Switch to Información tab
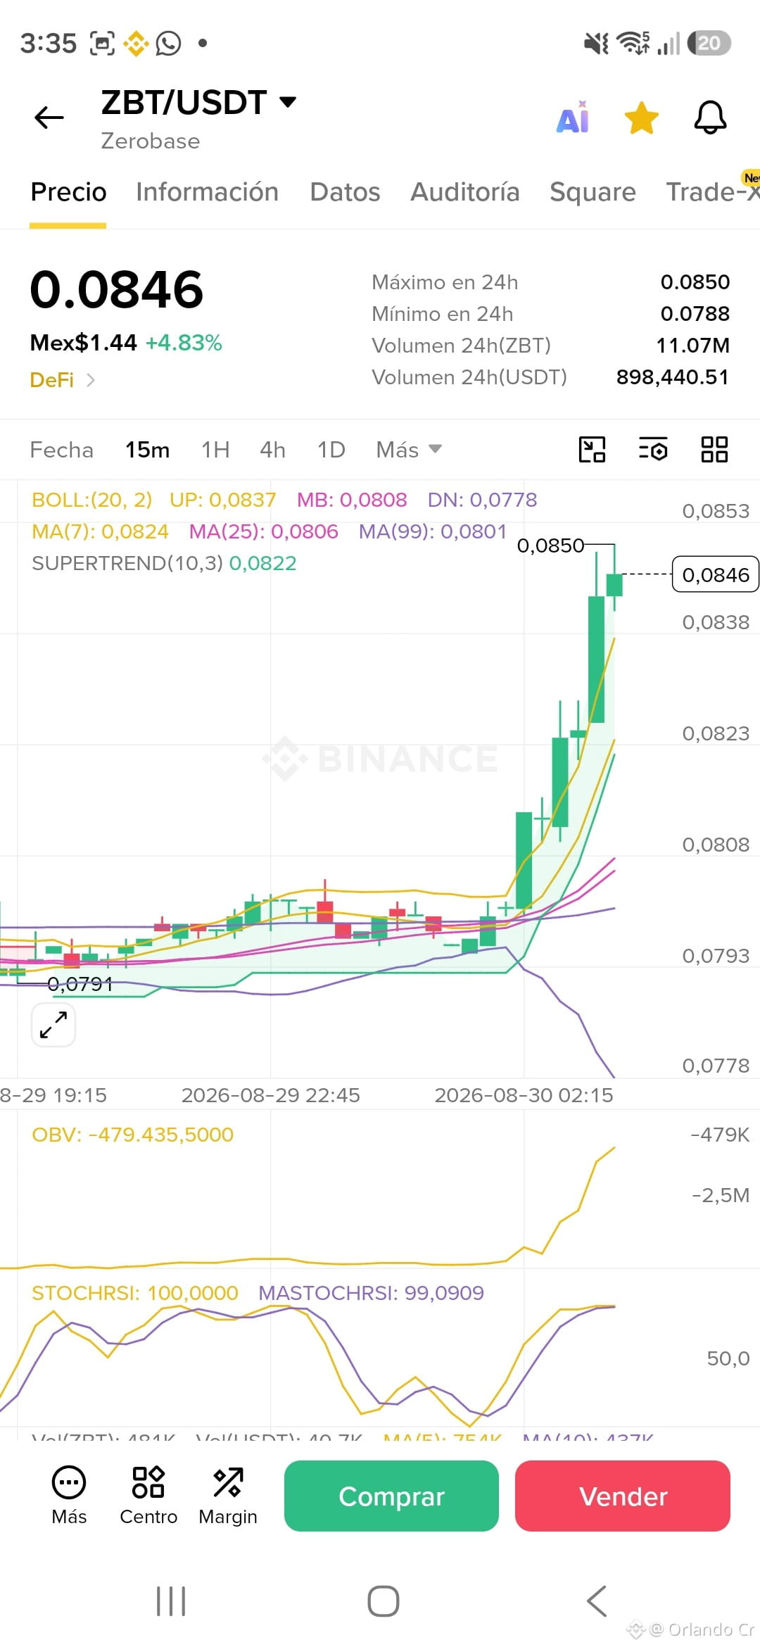Screen dimensions: 760x1647 pos(207,192)
